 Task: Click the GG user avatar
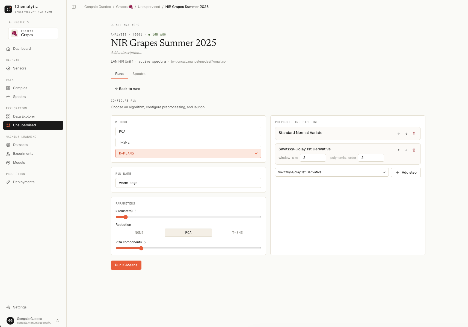[10, 320]
